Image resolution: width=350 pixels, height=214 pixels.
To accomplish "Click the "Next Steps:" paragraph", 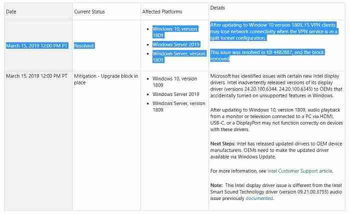I will click(272, 150).
